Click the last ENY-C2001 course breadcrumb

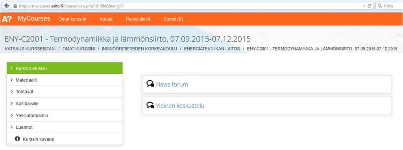click(x=322, y=49)
